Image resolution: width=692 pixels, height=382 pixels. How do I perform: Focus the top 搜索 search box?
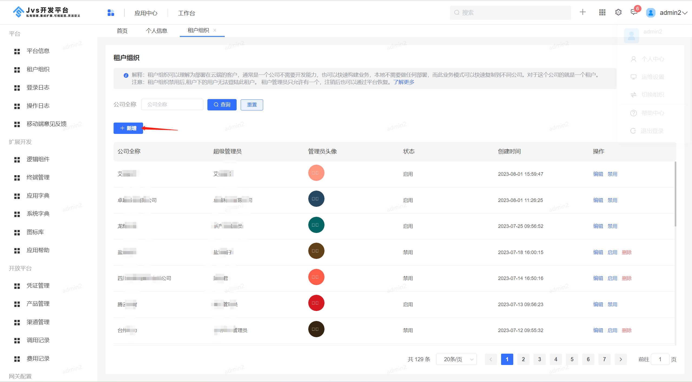click(x=510, y=13)
